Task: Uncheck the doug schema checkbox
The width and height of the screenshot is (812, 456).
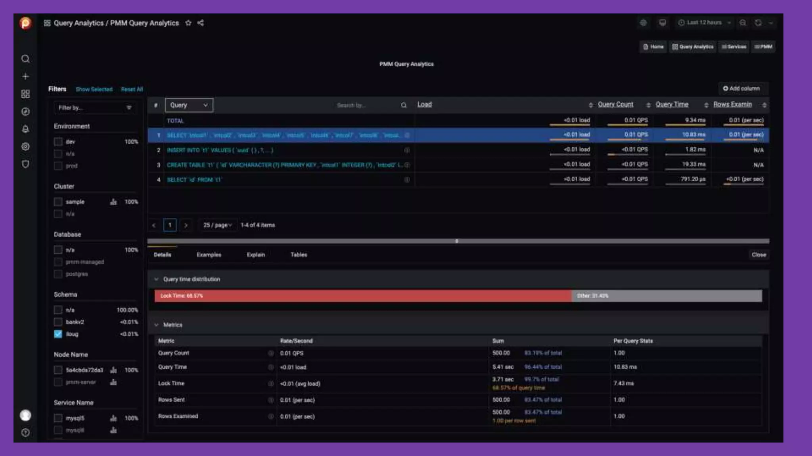Action: point(58,334)
